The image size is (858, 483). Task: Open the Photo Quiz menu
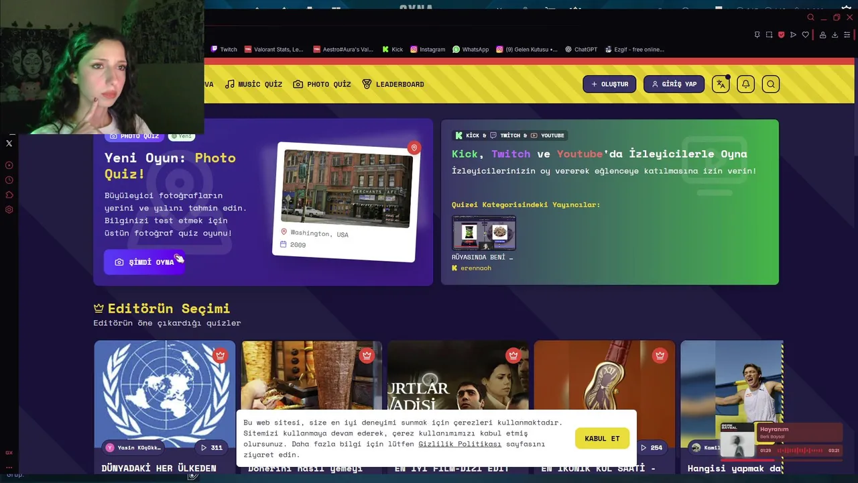(x=322, y=84)
